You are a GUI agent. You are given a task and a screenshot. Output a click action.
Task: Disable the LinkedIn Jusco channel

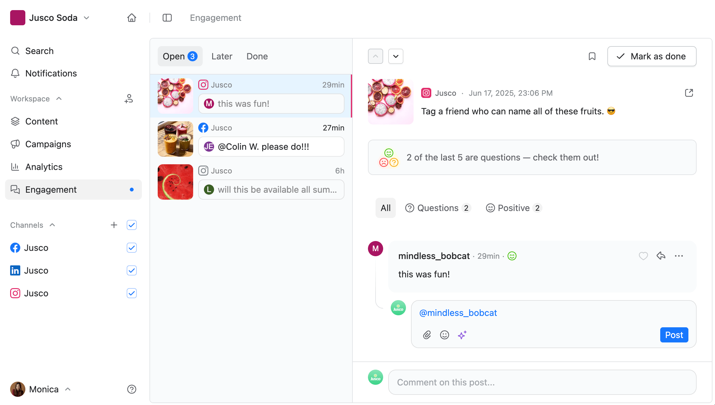tap(131, 270)
